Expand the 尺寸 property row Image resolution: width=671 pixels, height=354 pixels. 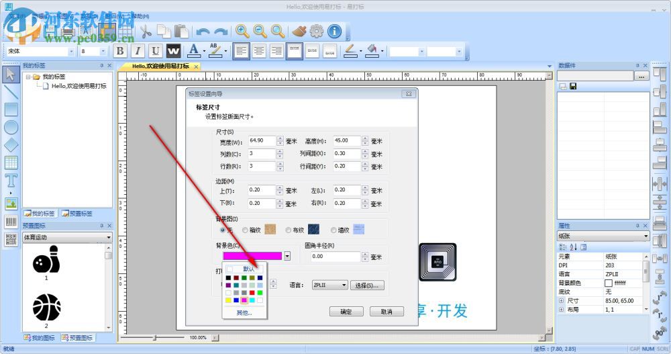coord(562,300)
